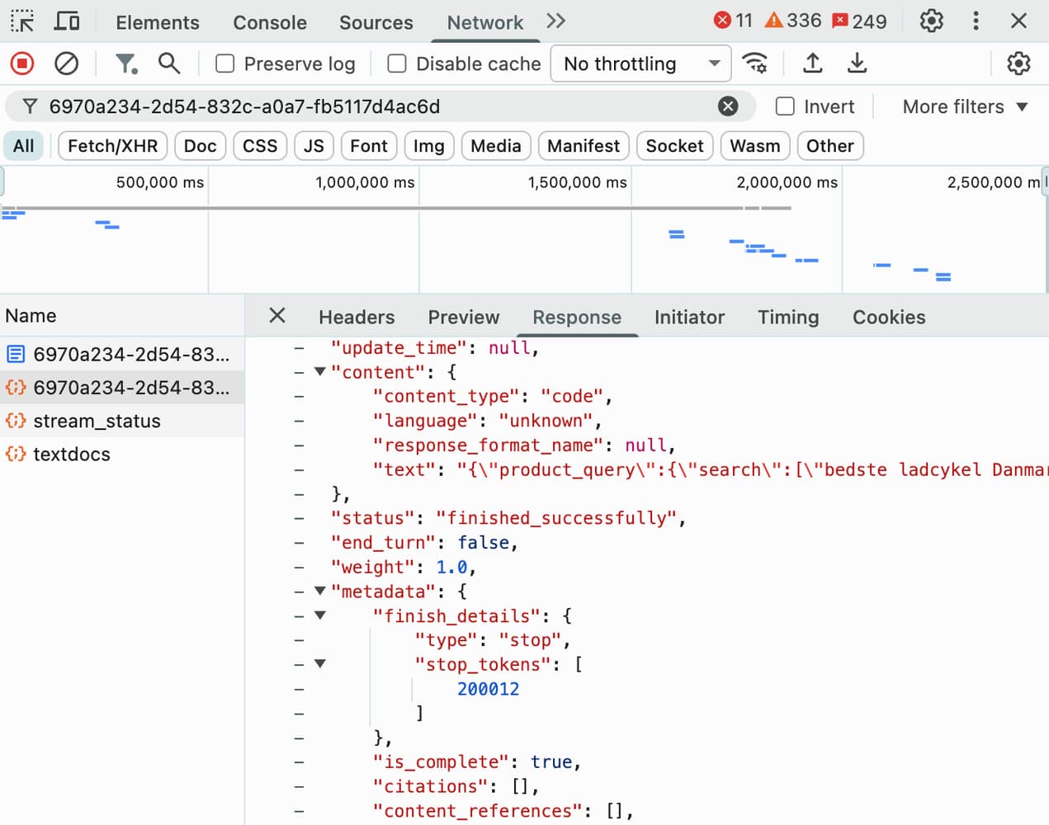The image size is (1049, 825).
Task: Stop recording network log
Action: [22, 64]
